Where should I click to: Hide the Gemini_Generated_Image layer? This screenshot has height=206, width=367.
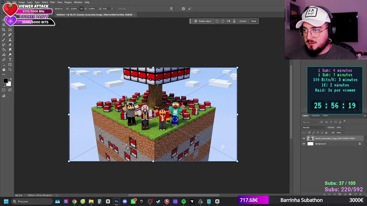[x=304, y=138]
